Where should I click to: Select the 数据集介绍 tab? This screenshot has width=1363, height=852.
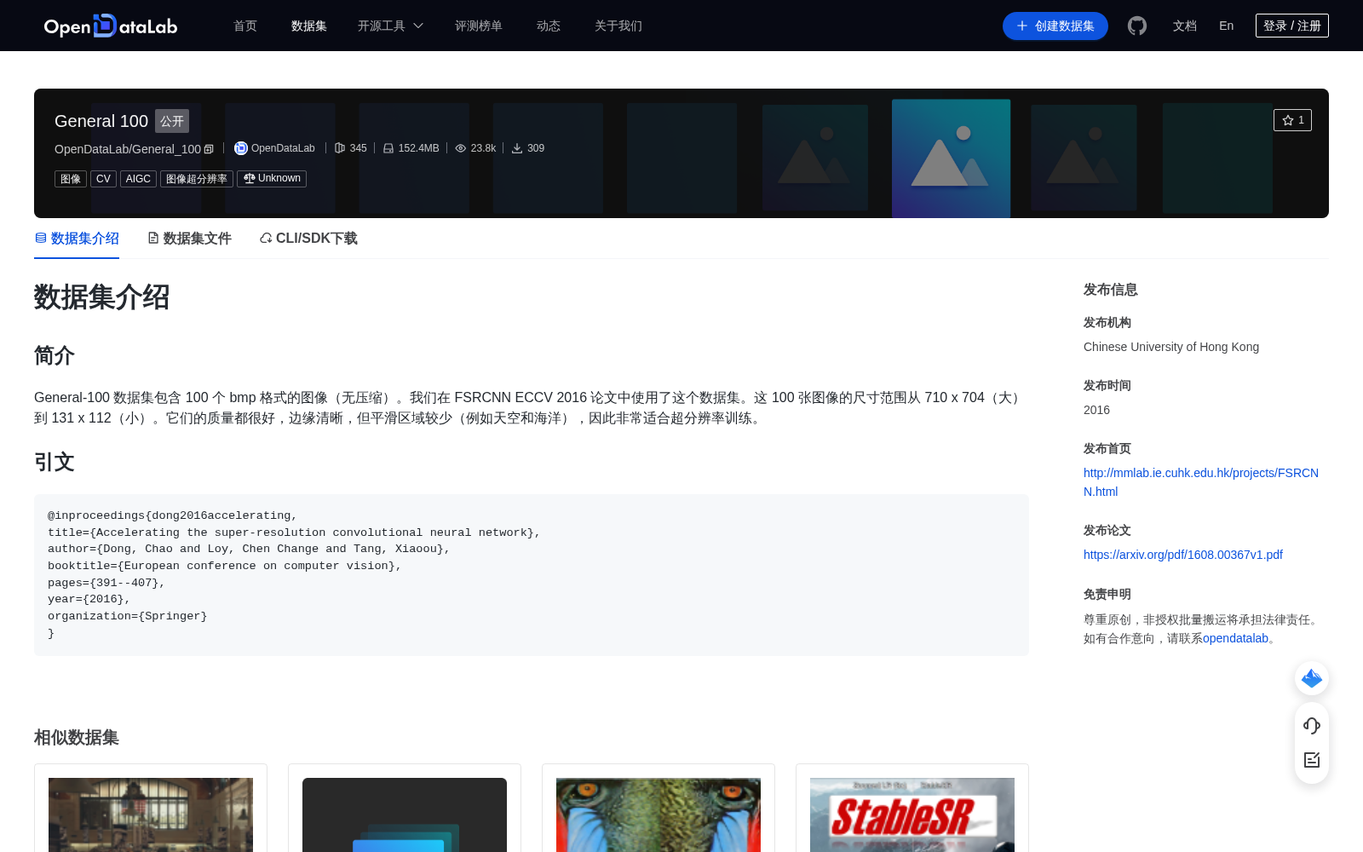(77, 239)
